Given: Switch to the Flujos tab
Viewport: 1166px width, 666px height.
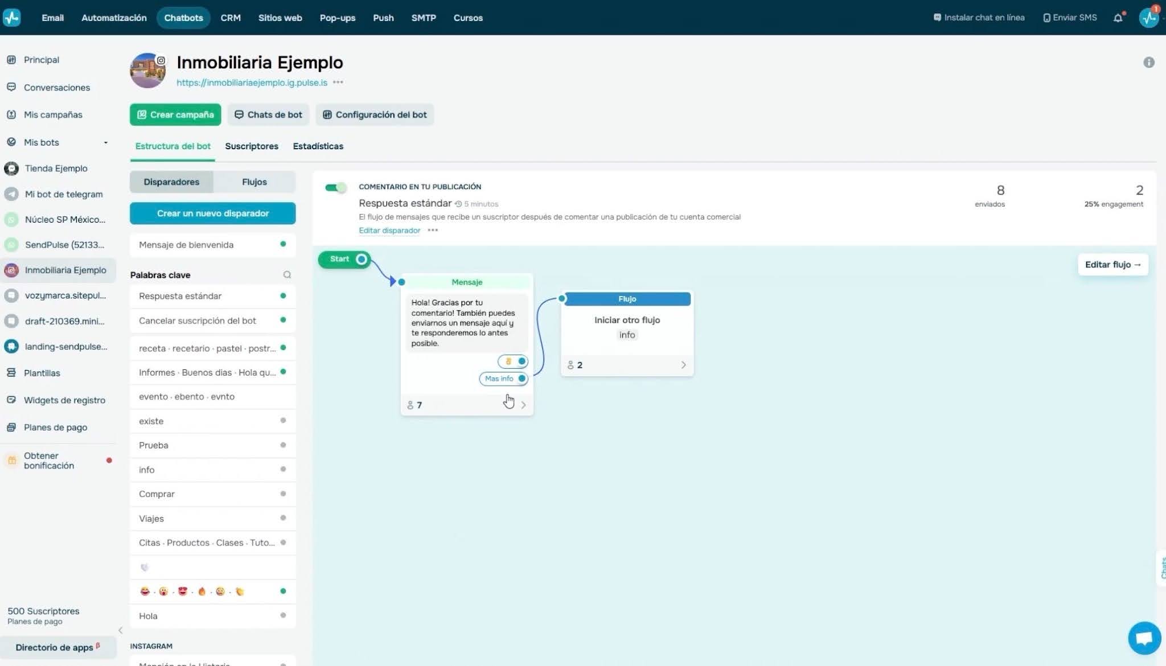Looking at the screenshot, I should pyautogui.click(x=254, y=182).
